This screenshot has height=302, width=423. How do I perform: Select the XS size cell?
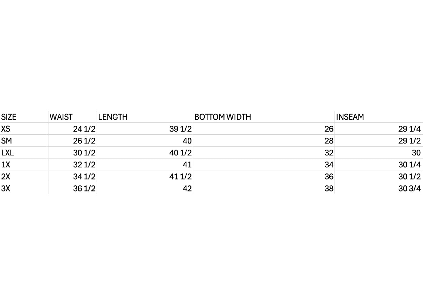[x=24, y=129]
